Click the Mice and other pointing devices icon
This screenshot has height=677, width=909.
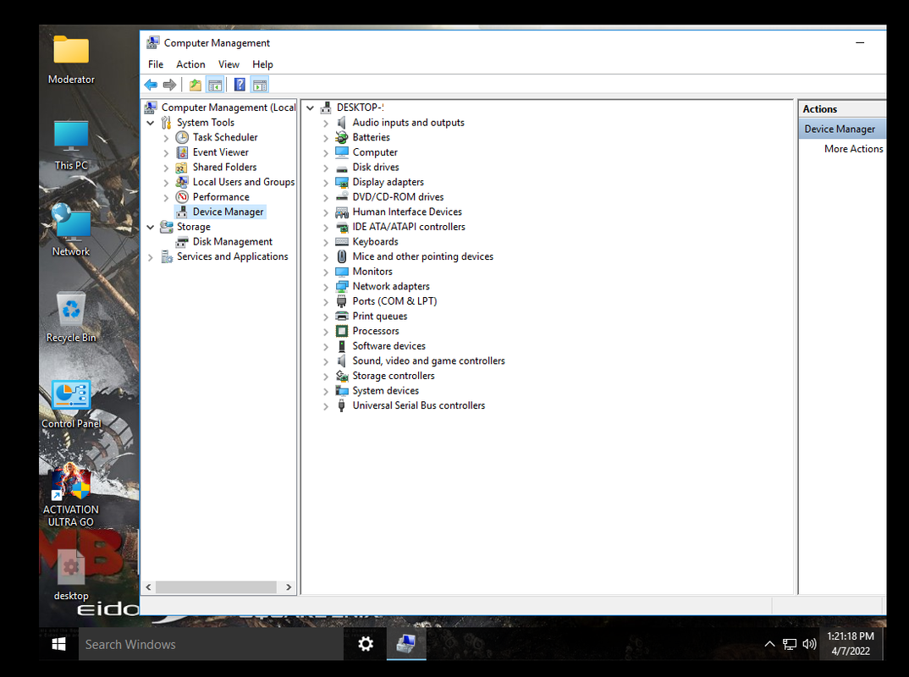click(342, 256)
